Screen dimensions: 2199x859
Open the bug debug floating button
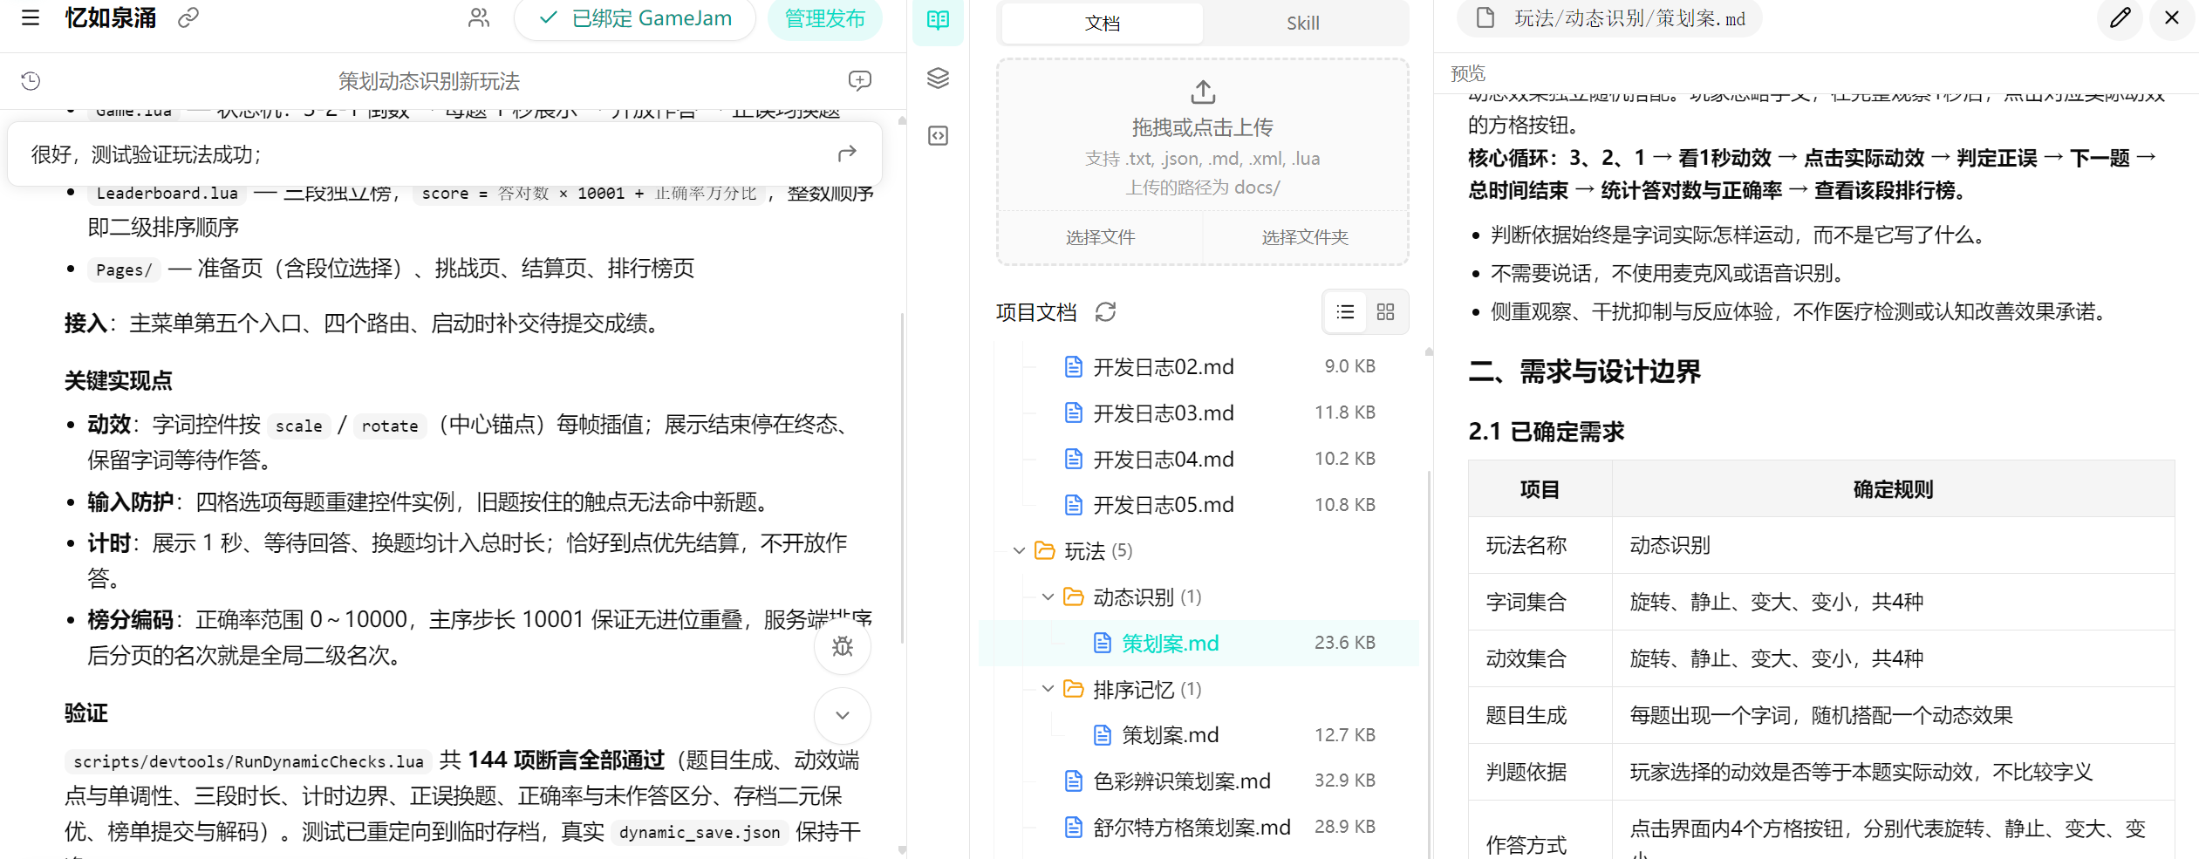tap(843, 646)
